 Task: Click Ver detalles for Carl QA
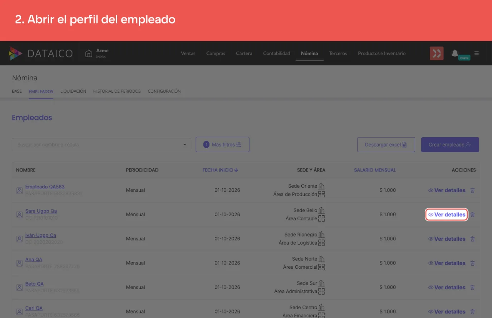click(447, 311)
